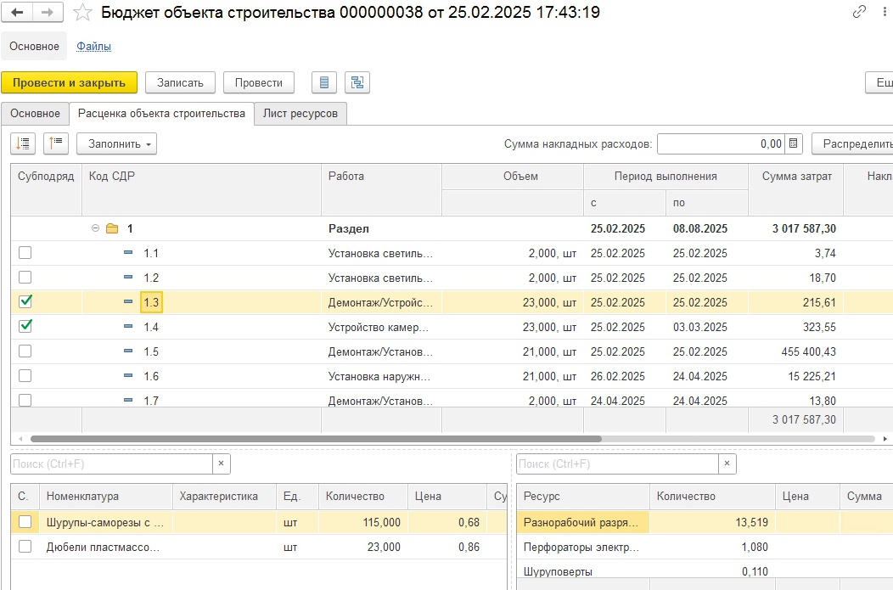Select Раздел row work cell
Viewport: 893px width, 590px height.
[x=381, y=228]
